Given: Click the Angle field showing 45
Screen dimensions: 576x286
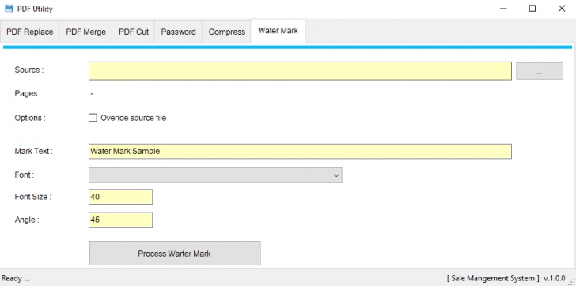Looking at the screenshot, I should [120, 220].
